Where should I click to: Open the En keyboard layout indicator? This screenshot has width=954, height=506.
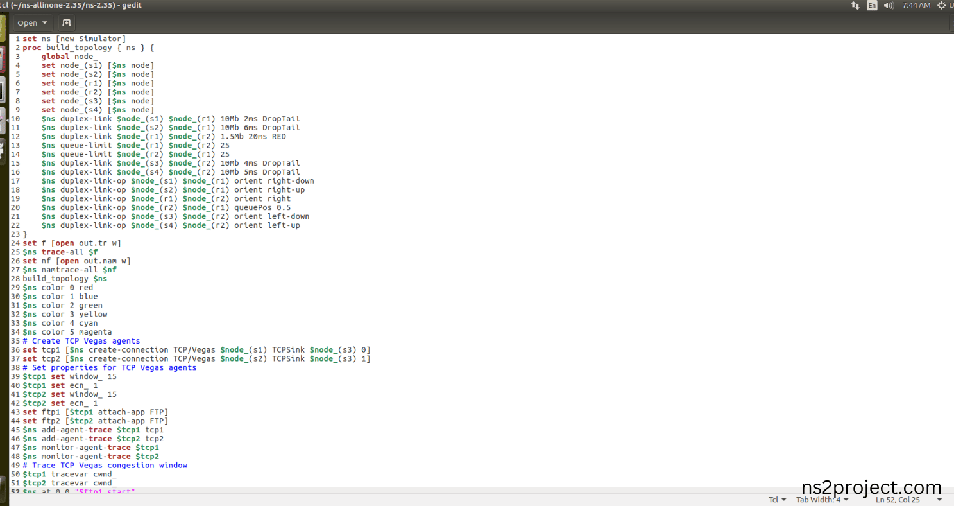[872, 5]
